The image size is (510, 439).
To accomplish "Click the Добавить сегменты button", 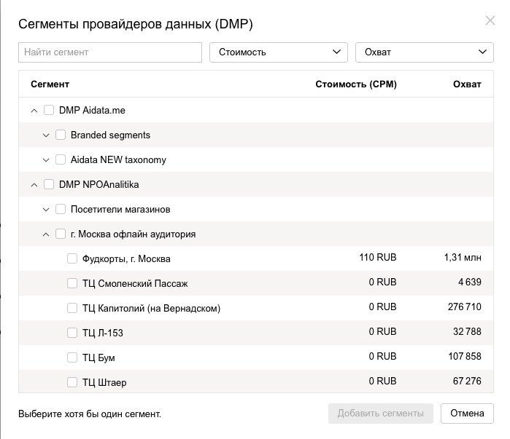I will 381,414.
